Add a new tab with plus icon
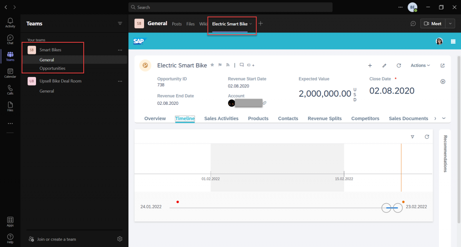461x247 pixels. (261, 23)
